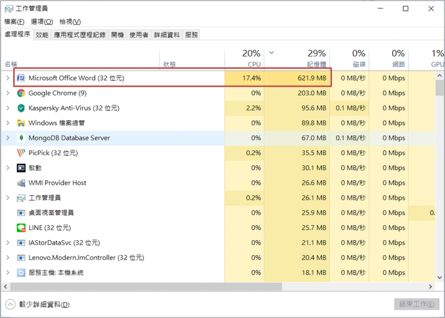The image size is (445, 318).
Task: Click the Windows 檔案總管 folder icon
Action: tap(21, 123)
